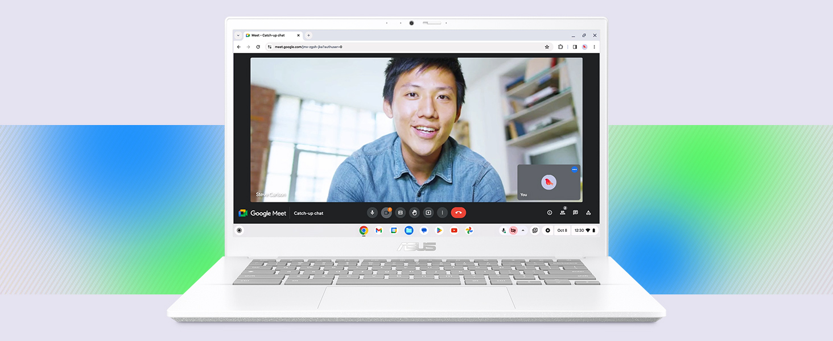Open options on the 'You' tile
Viewport: 833px width, 341px height.
pyautogui.click(x=574, y=169)
